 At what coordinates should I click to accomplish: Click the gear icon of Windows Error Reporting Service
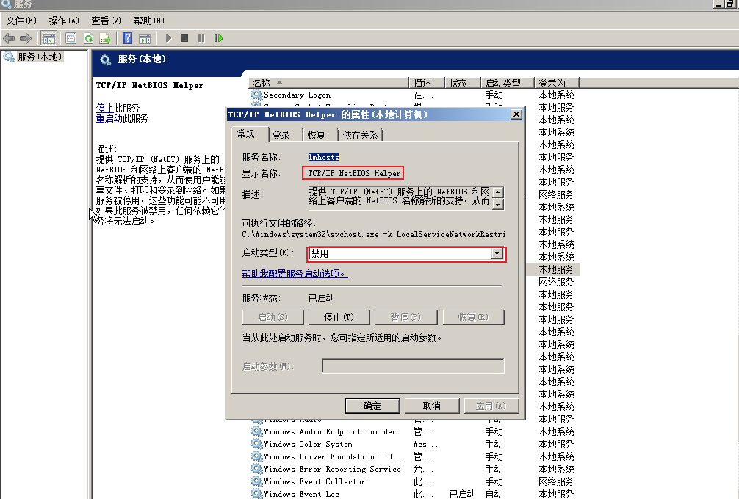pyautogui.click(x=256, y=469)
